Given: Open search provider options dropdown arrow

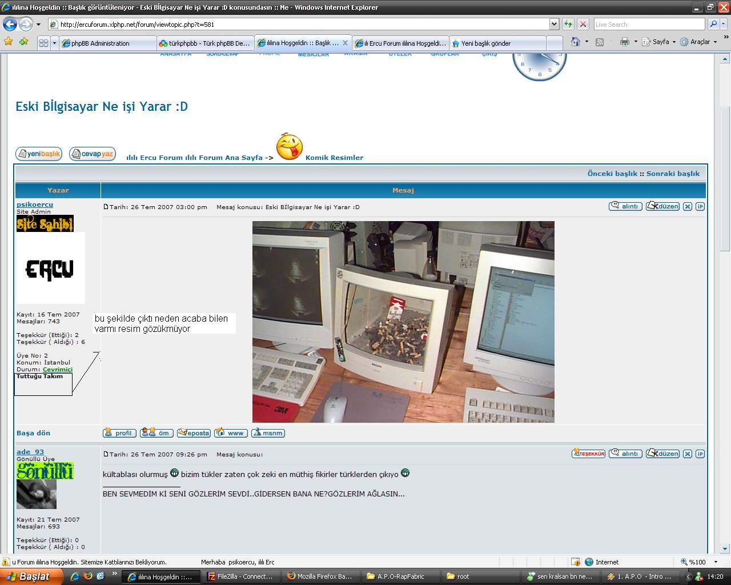Looking at the screenshot, I should tap(724, 25).
